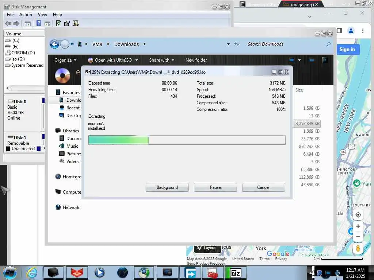Switch to the image.png browser tab

301,4
